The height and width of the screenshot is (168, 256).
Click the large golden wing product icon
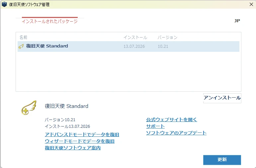click(29, 108)
